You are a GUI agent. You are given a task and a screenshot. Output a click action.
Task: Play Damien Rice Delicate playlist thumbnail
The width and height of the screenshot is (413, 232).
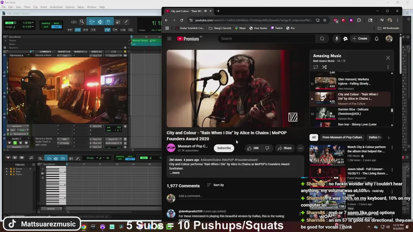(326, 113)
